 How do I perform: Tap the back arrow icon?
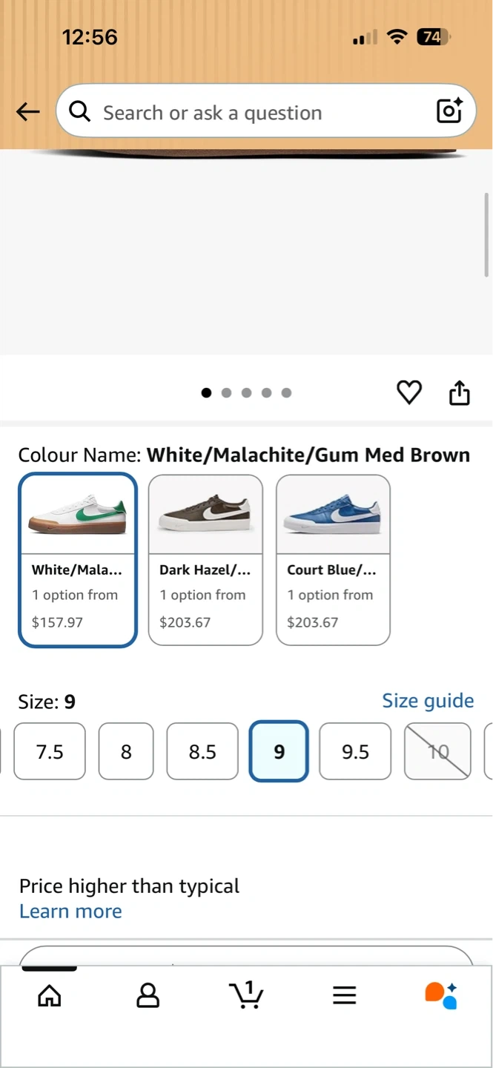[28, 112]
